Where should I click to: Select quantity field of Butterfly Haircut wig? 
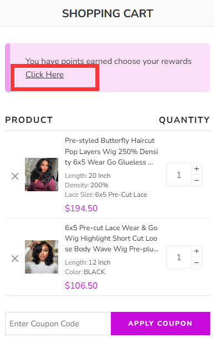tap(179, 175)
